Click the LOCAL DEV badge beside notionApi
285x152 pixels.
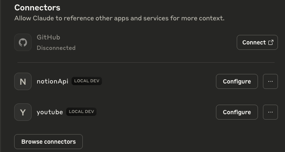[87, 81]
